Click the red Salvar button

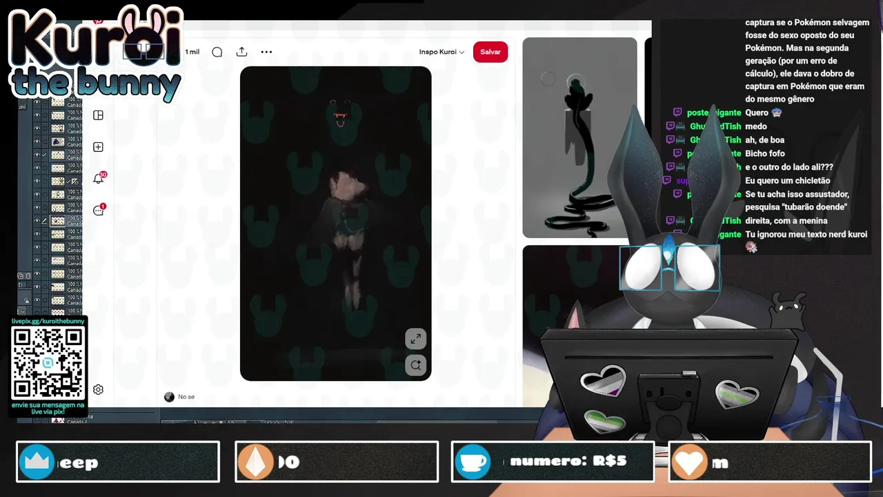490,52
